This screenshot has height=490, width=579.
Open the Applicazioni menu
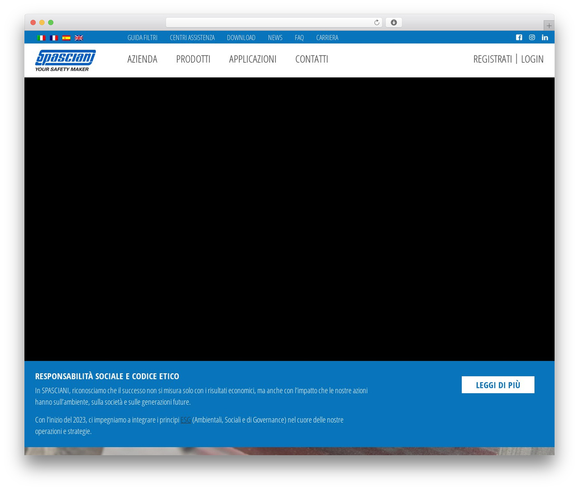point(252,59)
